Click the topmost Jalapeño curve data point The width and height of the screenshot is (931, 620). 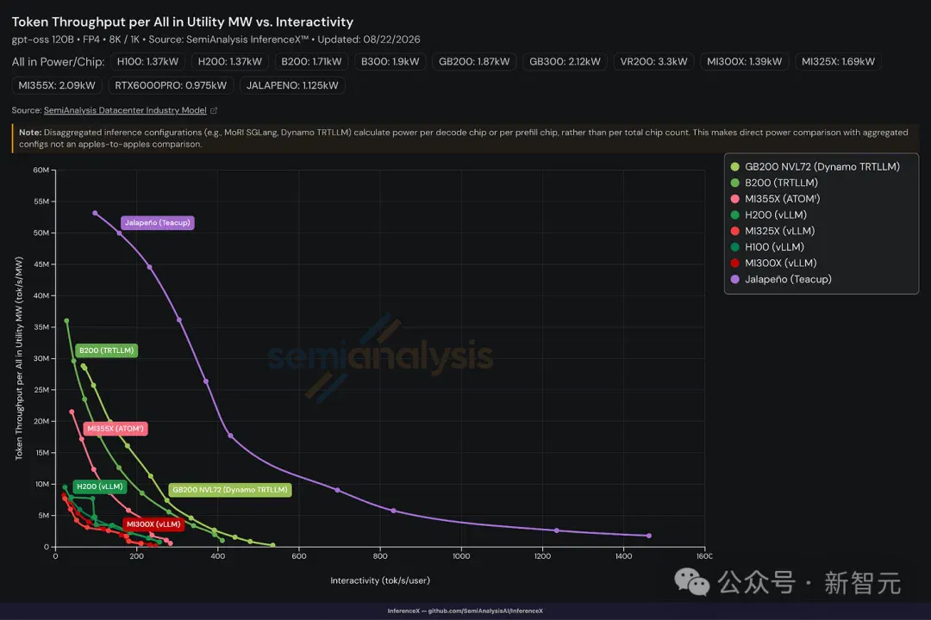click(95, 213)
